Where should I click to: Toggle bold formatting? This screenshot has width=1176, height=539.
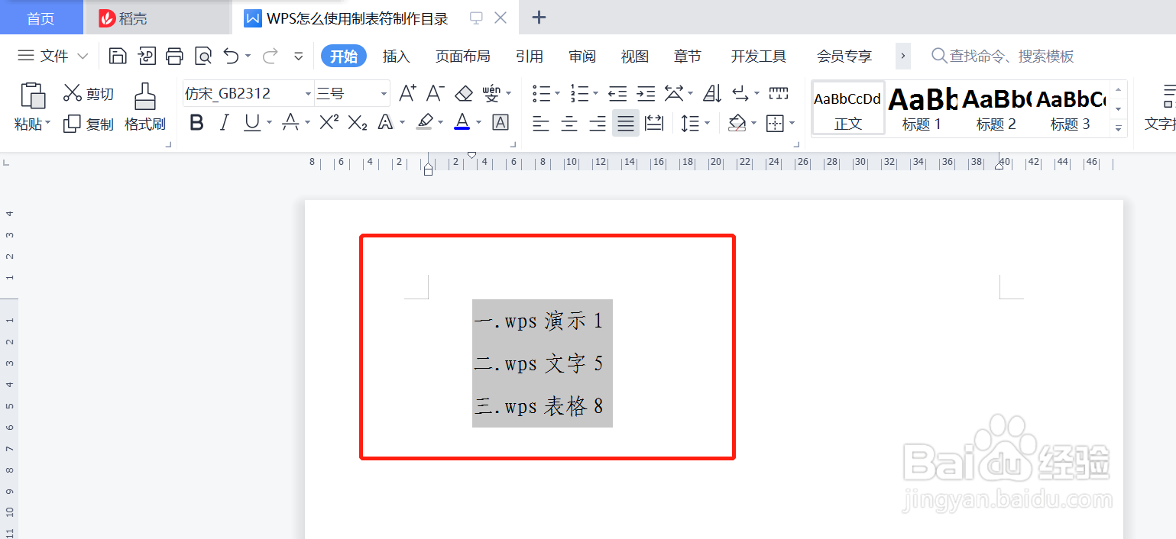coord(196,122)
